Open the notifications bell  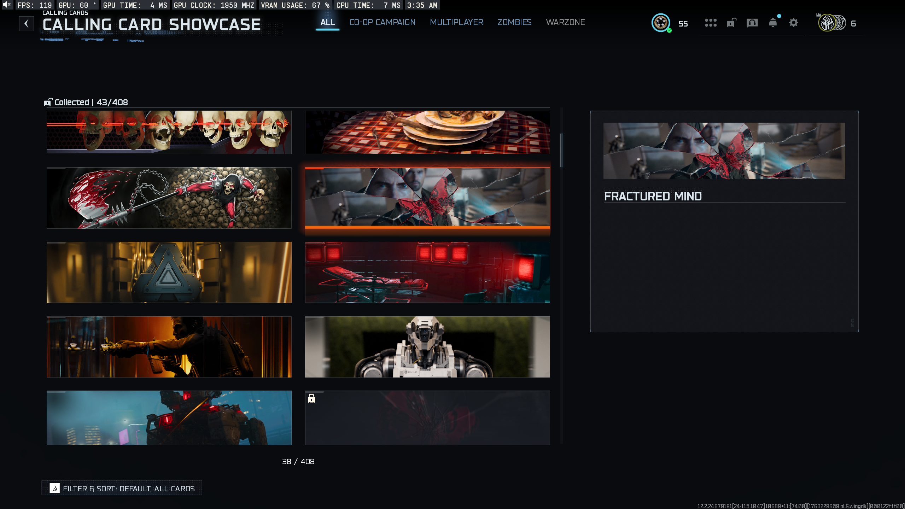point(773,23)
